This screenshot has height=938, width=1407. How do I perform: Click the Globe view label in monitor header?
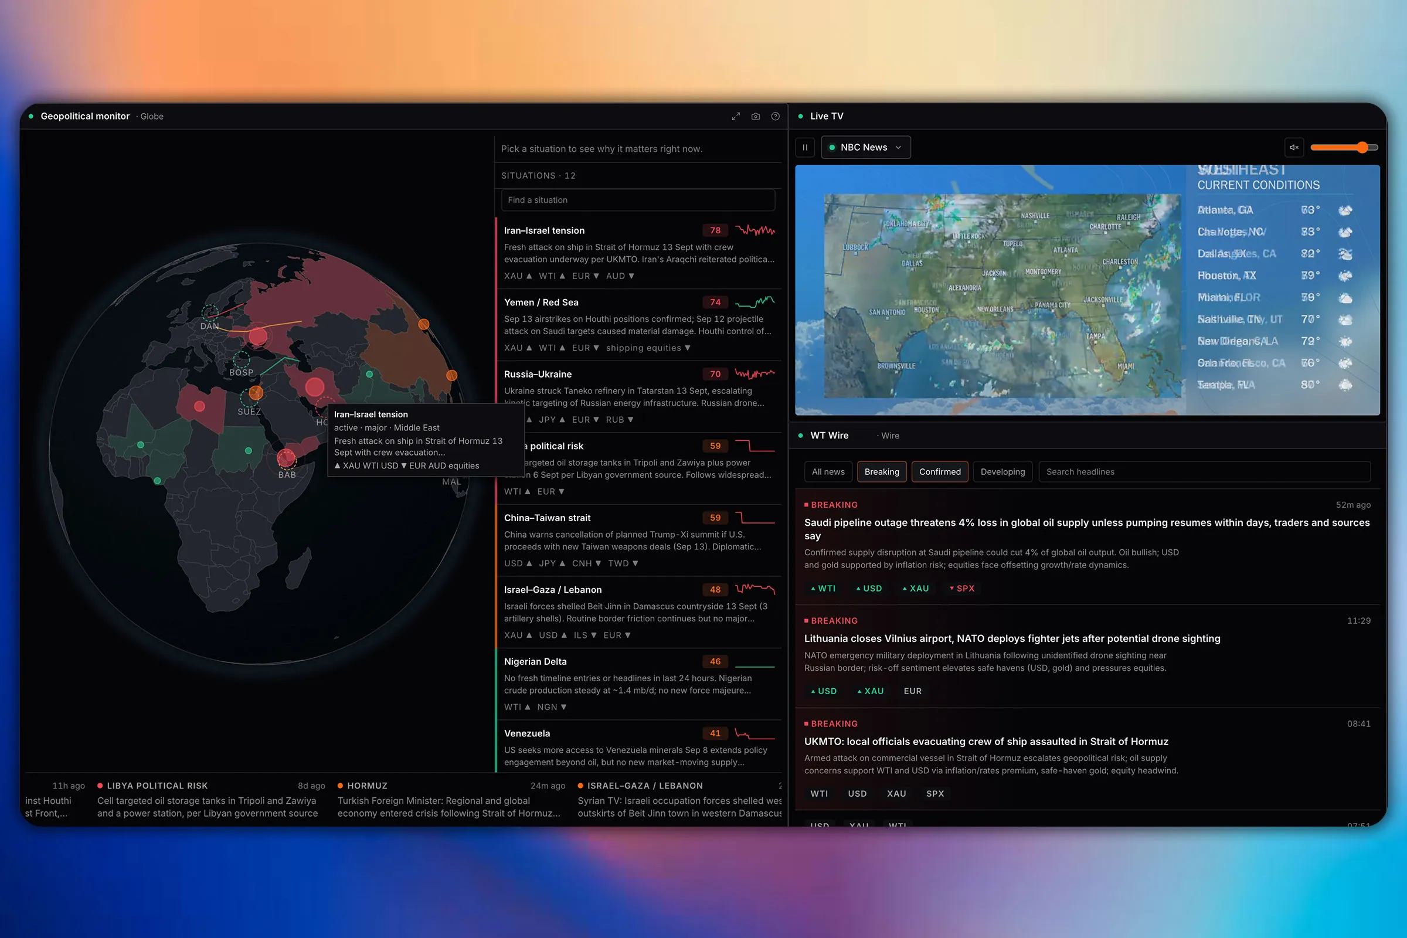[x=152, y=116]
